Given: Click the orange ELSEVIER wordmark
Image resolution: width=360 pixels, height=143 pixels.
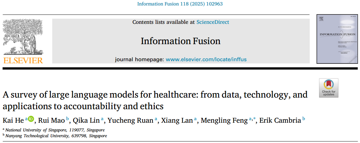Looking at the screenshot, I should point(23,61).
